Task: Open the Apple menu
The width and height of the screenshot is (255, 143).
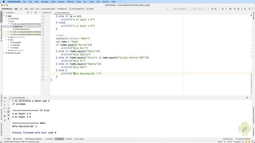Action: pos(4,2)
